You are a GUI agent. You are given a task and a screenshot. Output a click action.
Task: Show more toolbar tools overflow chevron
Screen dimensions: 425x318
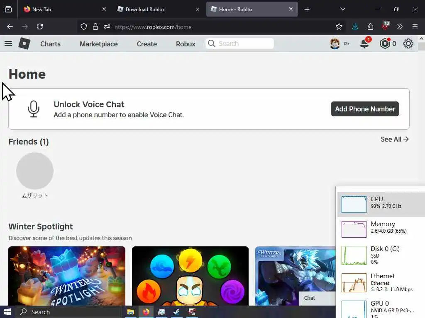tap(400, 26)
